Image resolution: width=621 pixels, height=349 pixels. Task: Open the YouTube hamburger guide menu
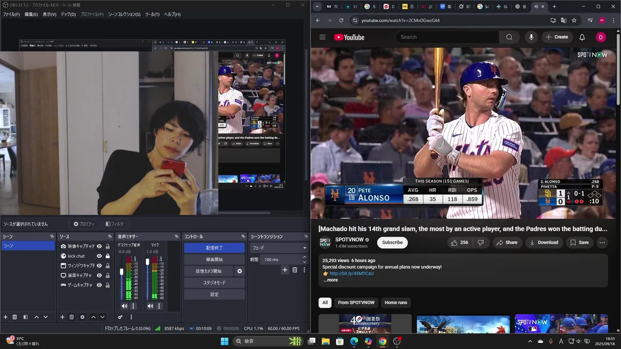pyautogui.click(x=322, y=37)
